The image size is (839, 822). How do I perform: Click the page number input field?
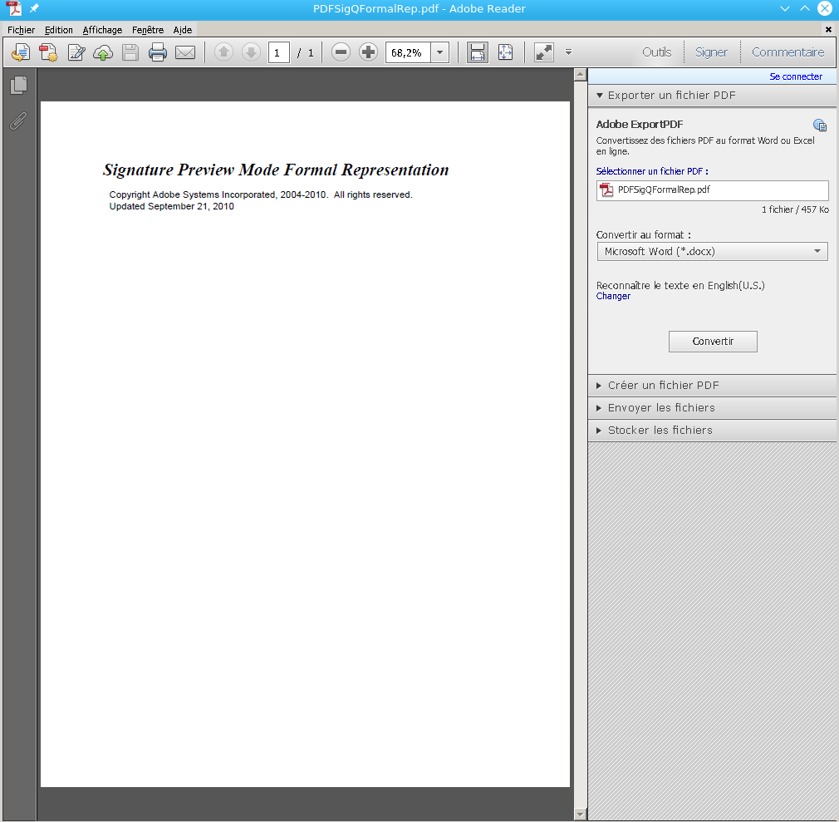pos(279,52)
